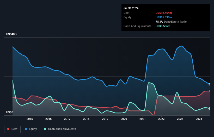The width and height of the screenshot is (214, 137).
Task: Click the 2022 x-axis year label
Action: 161,119
